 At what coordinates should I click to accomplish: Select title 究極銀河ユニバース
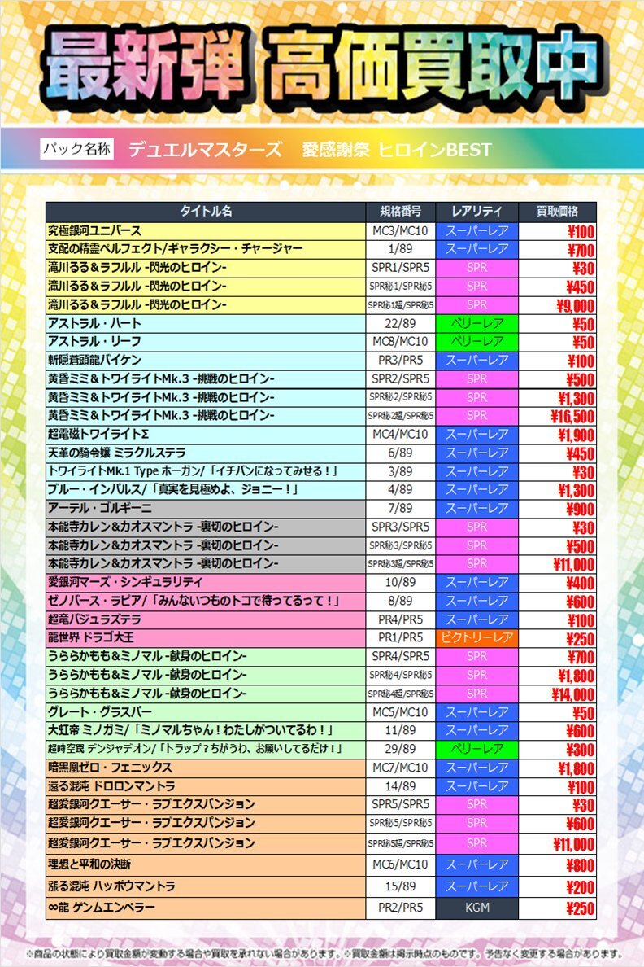click(x=95, y=230)
